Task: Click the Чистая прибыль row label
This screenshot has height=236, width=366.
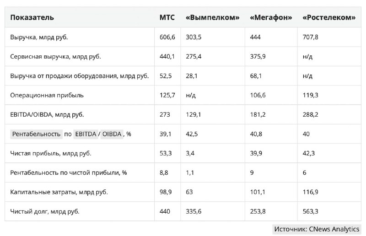Action: click(51, 153)
